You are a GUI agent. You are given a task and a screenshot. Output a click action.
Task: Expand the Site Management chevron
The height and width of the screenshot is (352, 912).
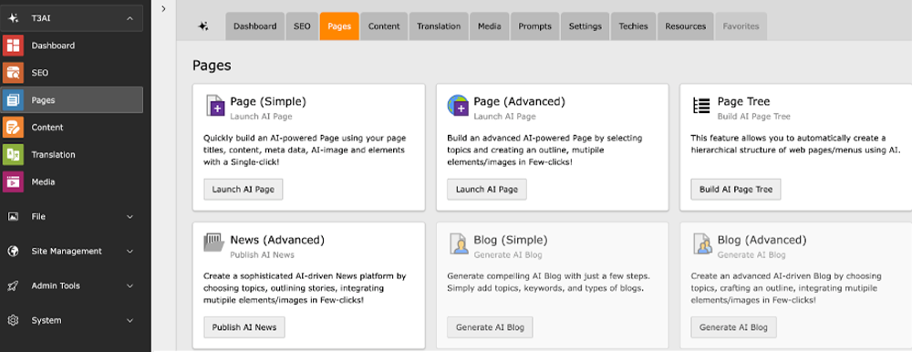pos(130,252)
